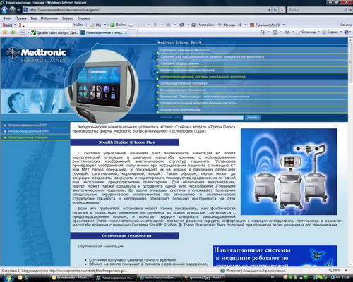Open the Страница dropdown menu

tap(308, 32)
